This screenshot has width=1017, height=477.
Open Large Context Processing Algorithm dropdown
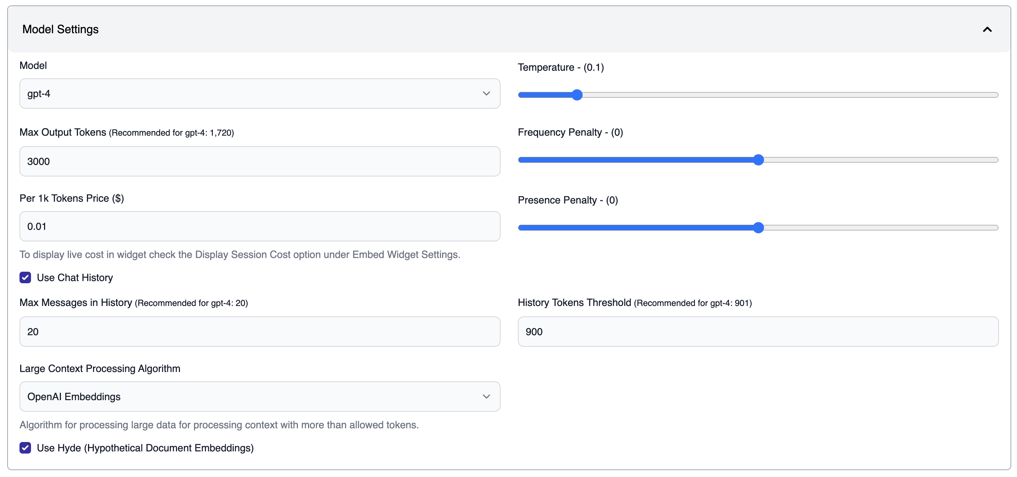pos(253,397)
